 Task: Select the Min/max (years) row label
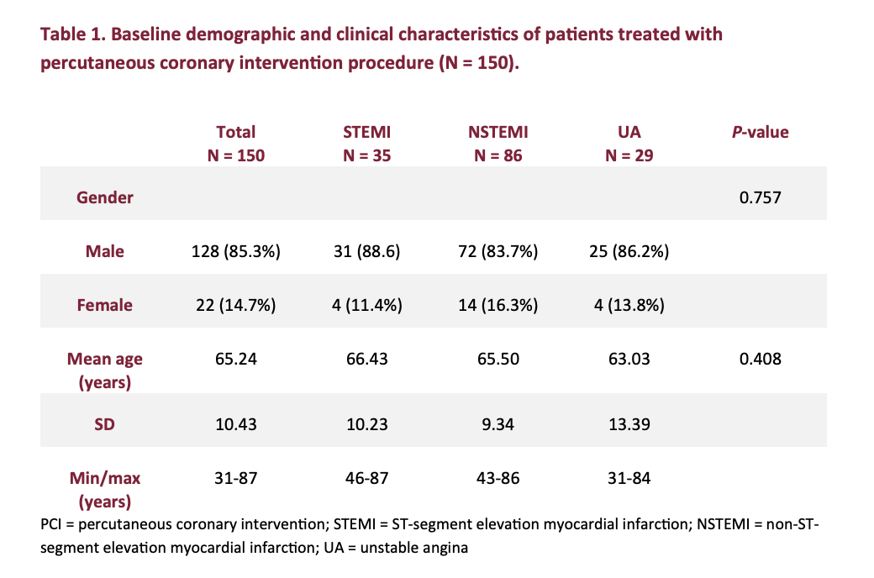[105, 489]
